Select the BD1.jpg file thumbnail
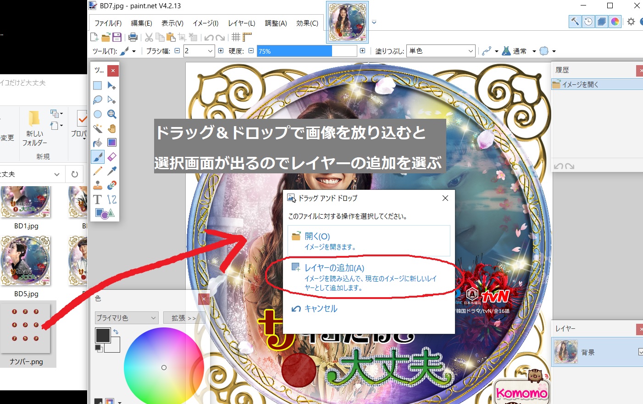 point(26,202)
